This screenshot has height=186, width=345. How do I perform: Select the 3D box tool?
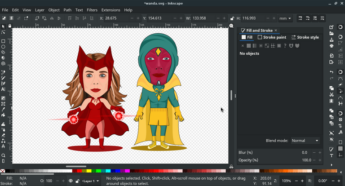pos(3,58)
